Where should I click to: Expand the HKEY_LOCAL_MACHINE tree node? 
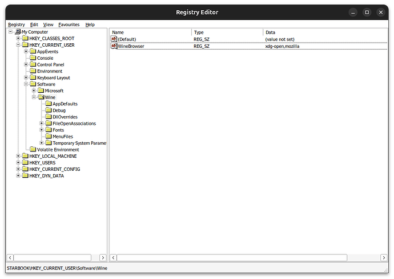(x=18, y=156)
